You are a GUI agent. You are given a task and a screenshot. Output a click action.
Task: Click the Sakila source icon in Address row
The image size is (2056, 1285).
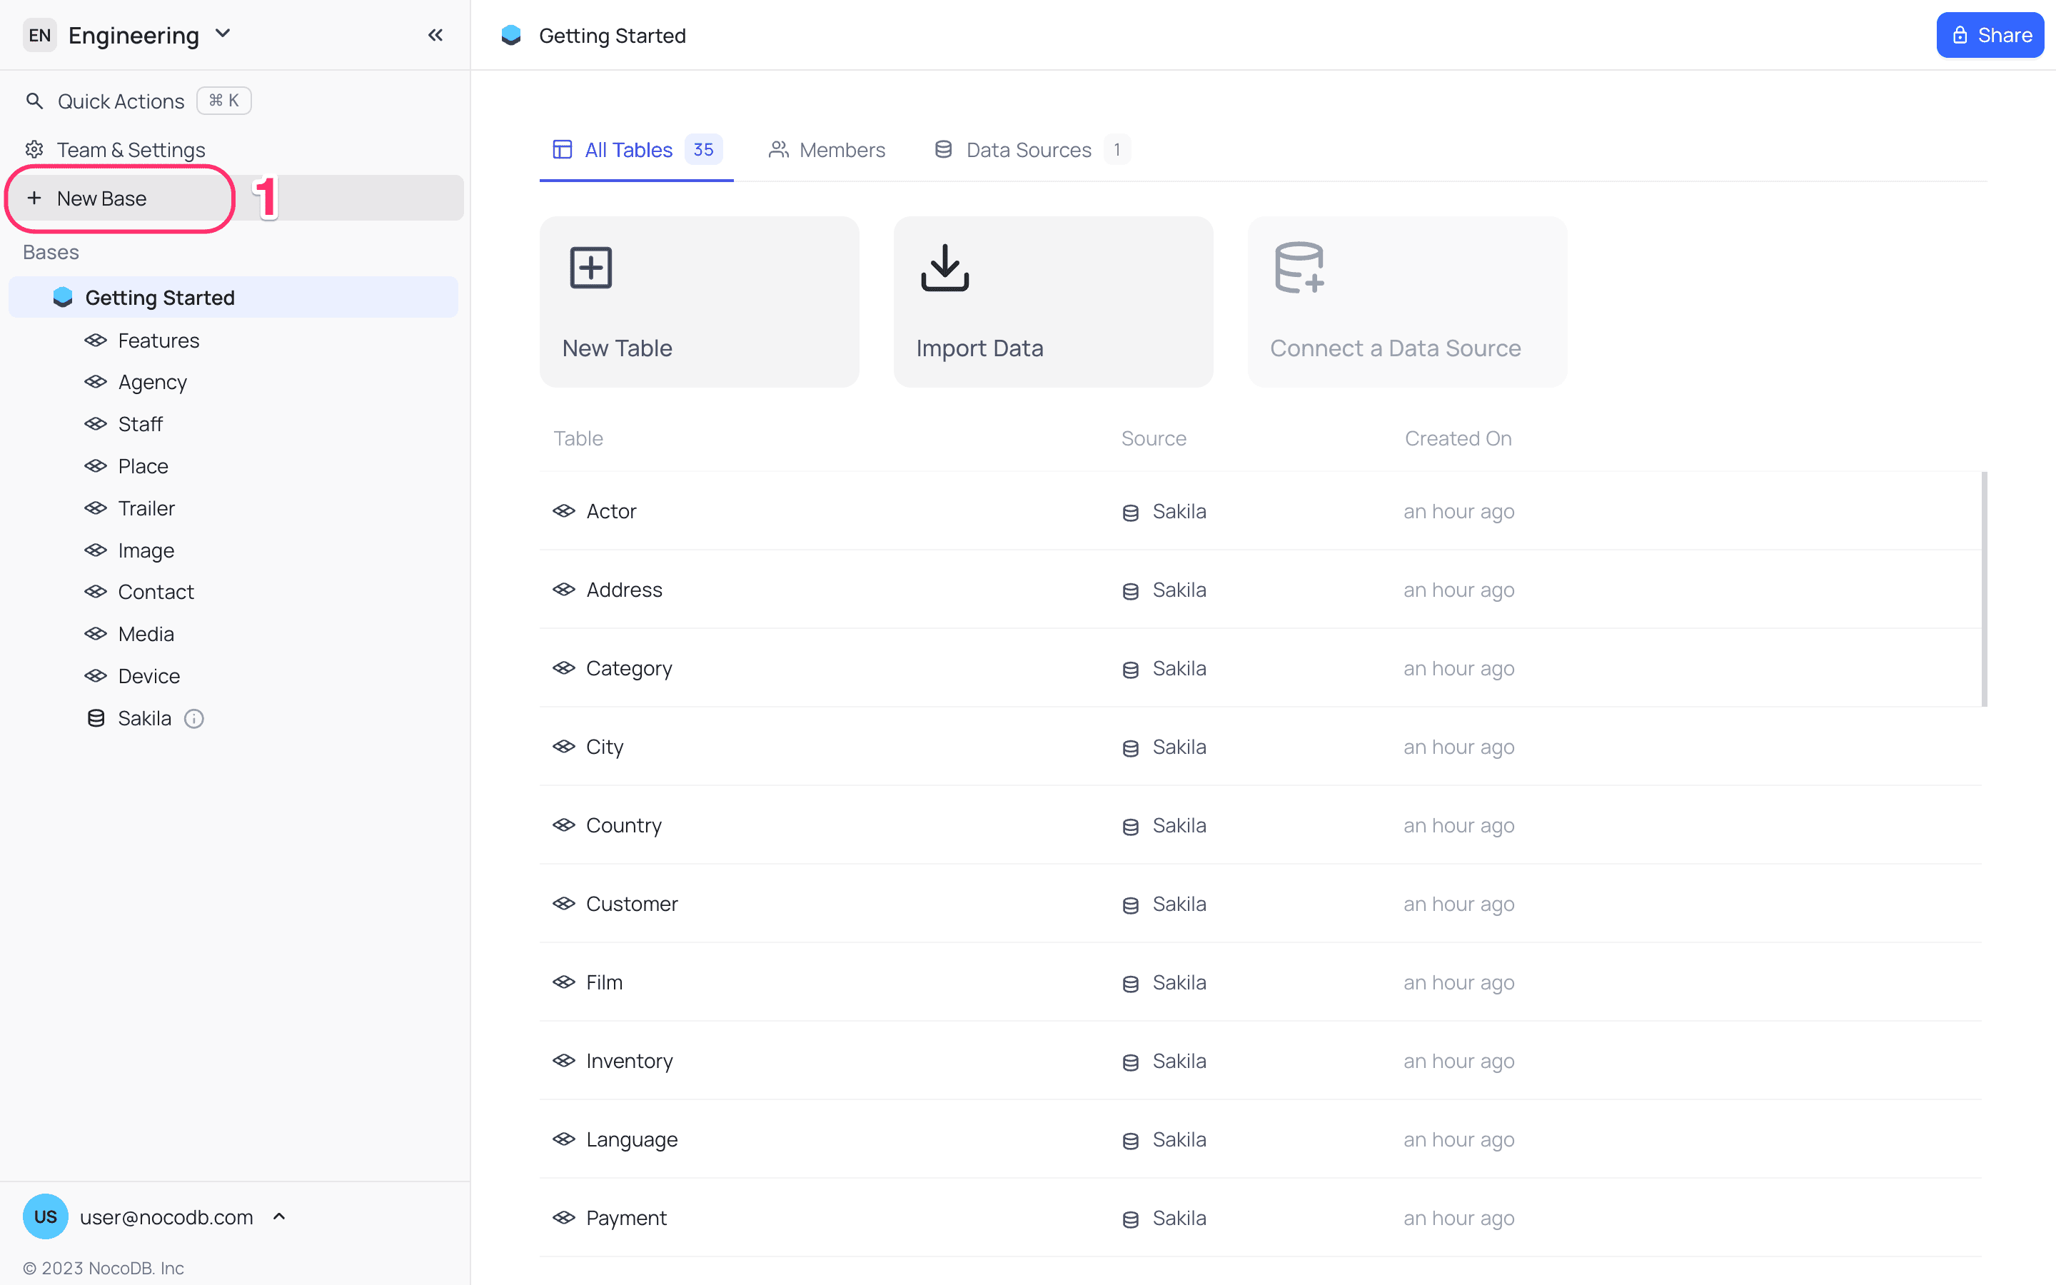point(1130,590)
